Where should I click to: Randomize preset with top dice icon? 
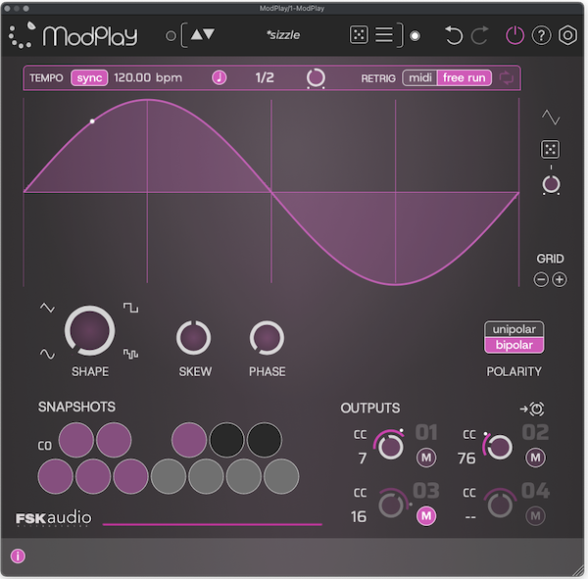(359, 35)
